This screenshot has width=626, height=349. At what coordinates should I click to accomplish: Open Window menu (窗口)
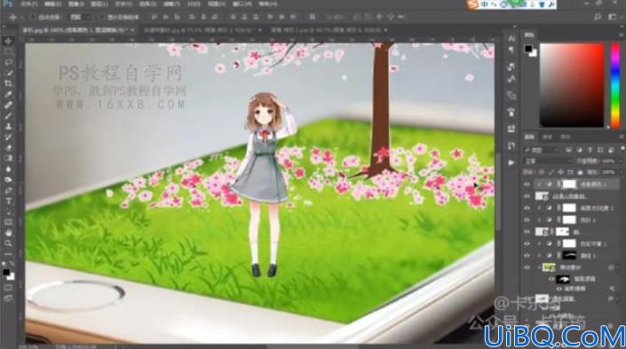point(242,4)
